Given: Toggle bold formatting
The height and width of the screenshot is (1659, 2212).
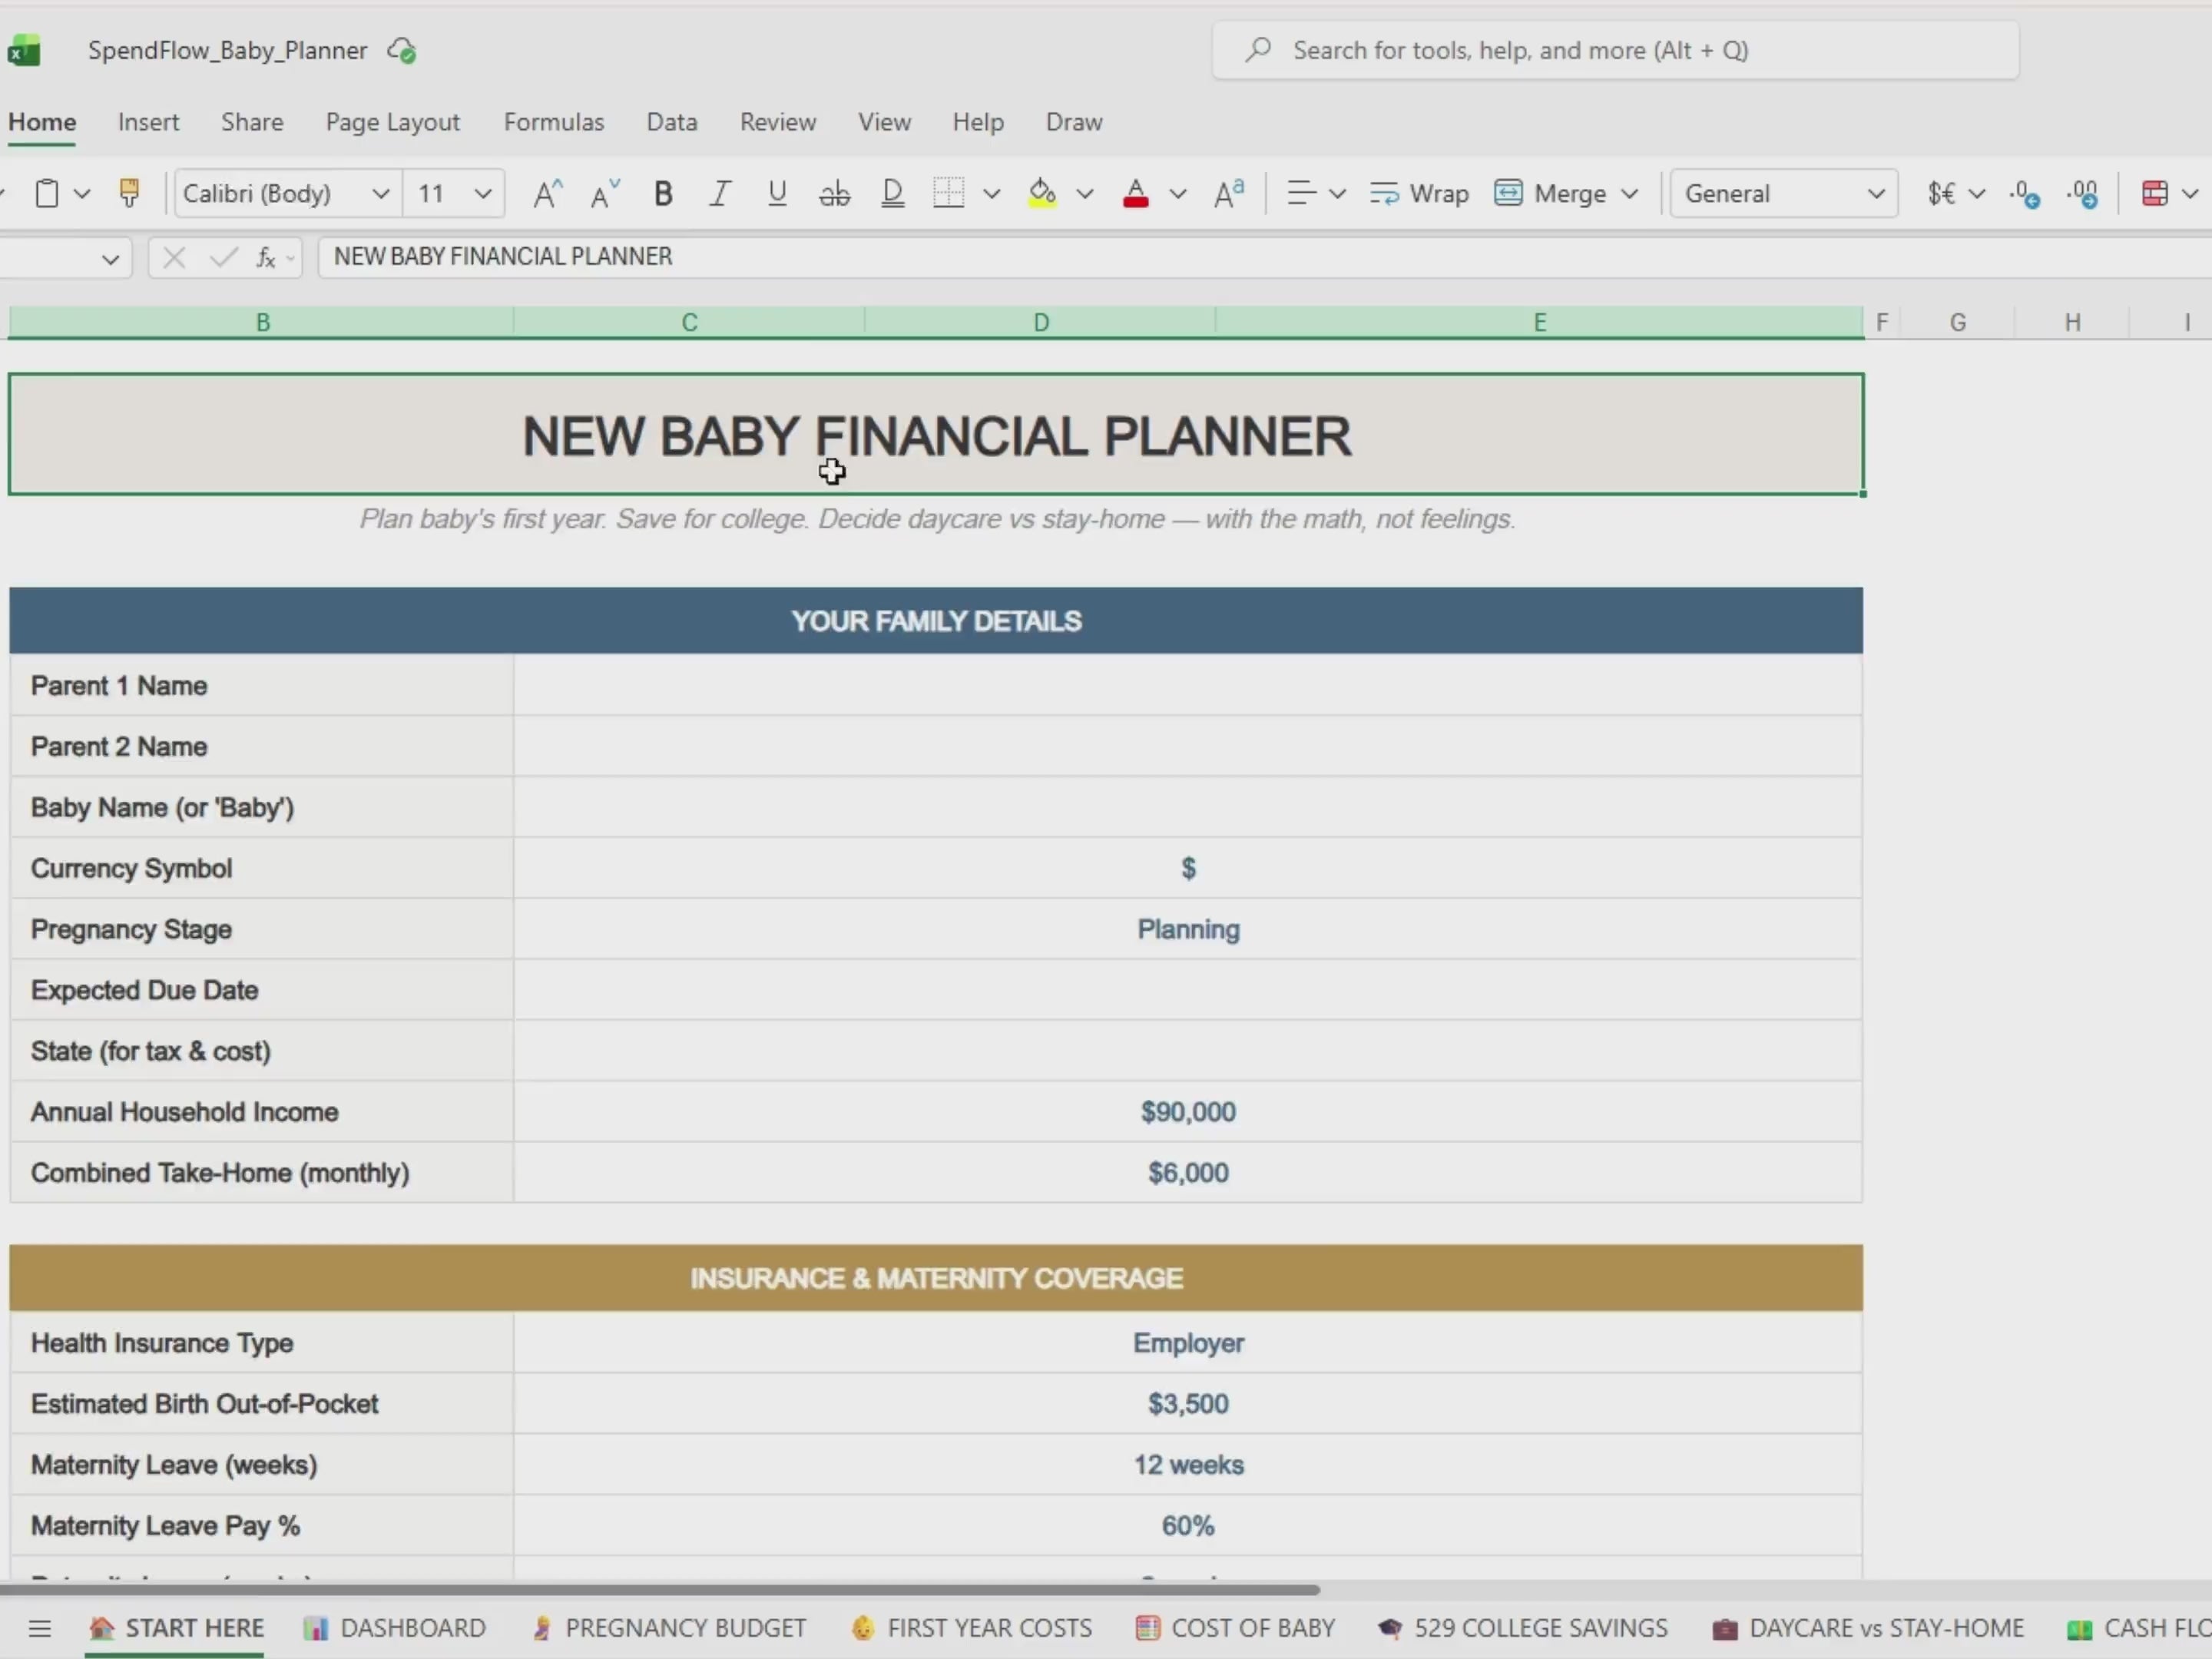Looking at the screenshot, I should coord(662,193).
